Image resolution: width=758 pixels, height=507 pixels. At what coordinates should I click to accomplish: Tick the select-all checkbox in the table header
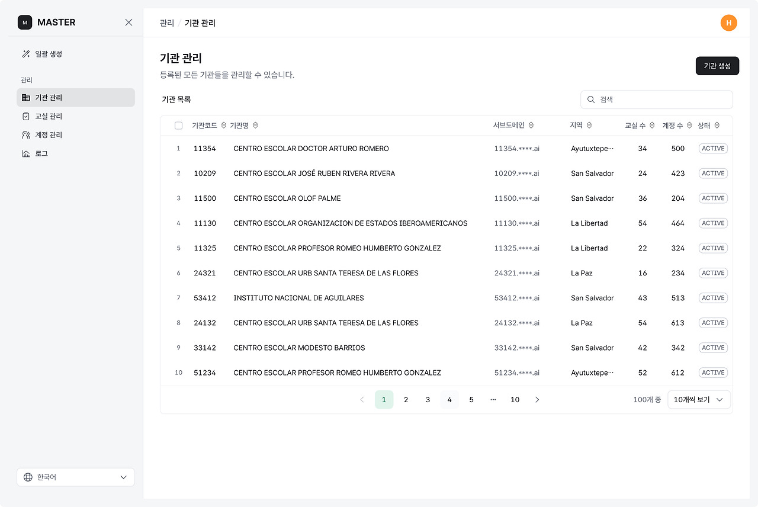(x=179, y=126)
